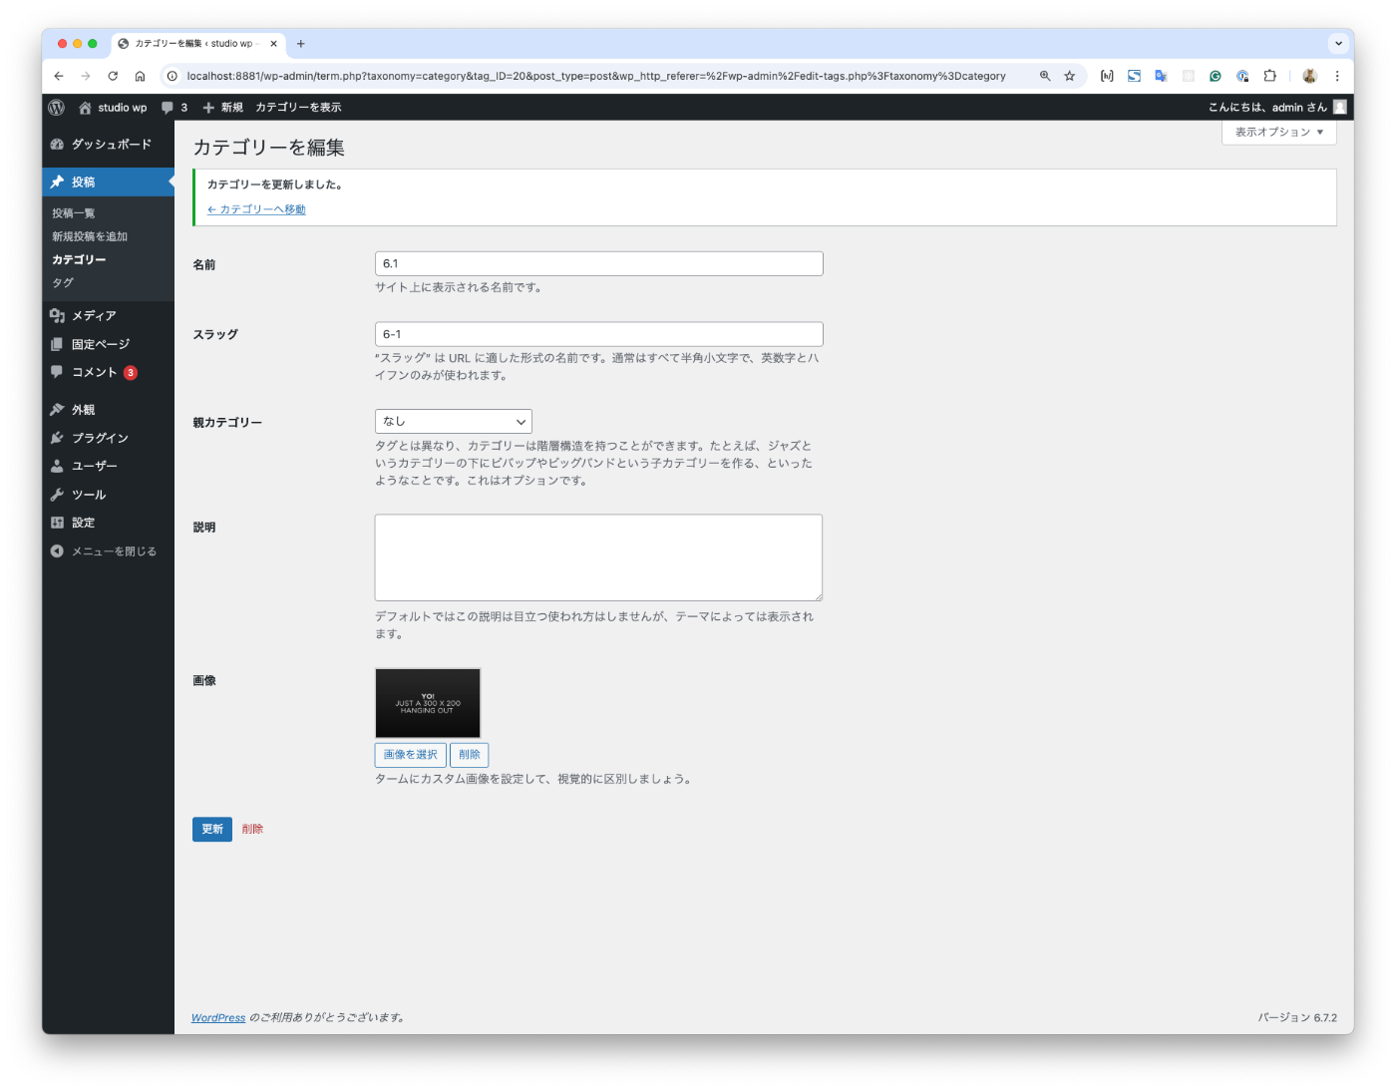1396x1090 pixels.
Task: Open 新規投稿を追加 submenu item
Action: coord(90,236)
